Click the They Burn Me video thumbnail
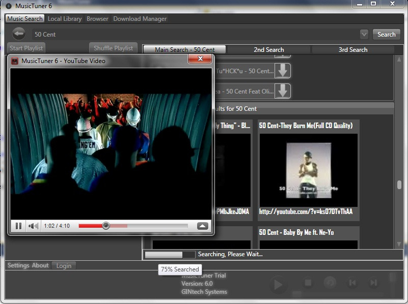The image size is (408, 304). 308,170
